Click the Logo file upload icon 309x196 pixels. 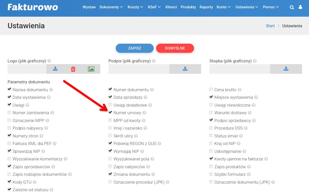click(x=55, y=69)
